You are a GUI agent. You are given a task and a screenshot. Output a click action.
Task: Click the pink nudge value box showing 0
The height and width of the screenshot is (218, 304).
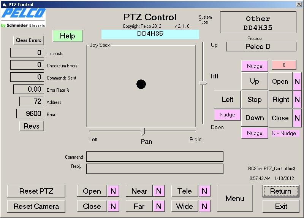[x=284, y=65]
